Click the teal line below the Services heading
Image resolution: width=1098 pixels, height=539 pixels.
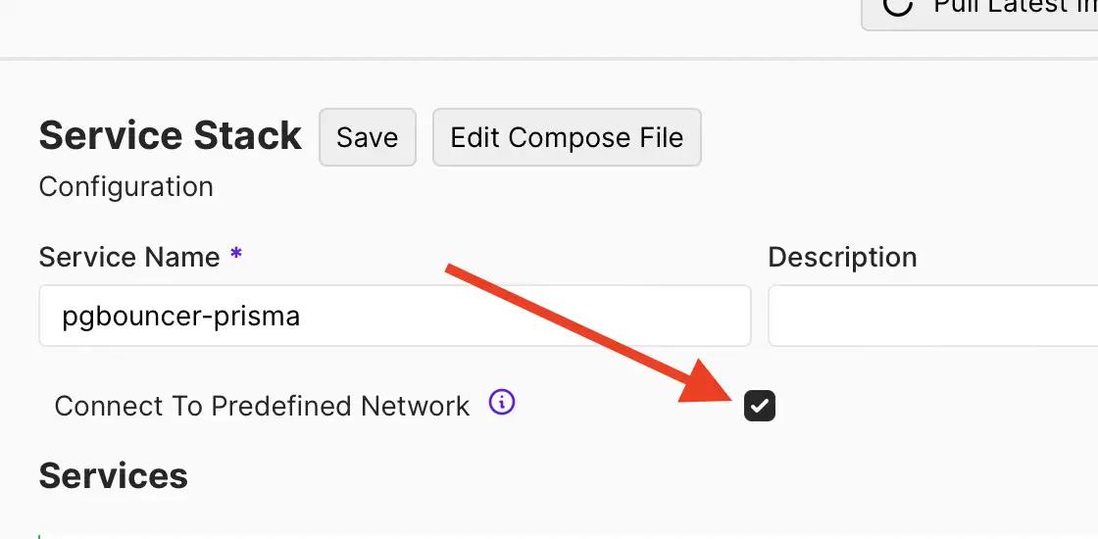pos(39,536)
